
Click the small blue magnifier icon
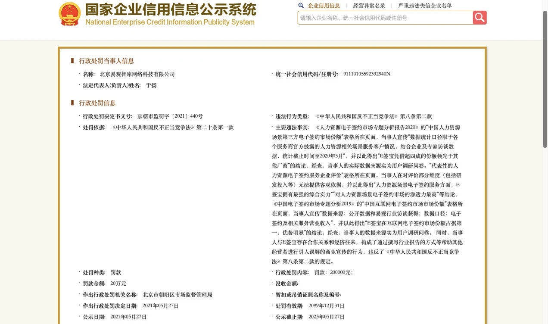pyautogui.click(x=301, y=6)
